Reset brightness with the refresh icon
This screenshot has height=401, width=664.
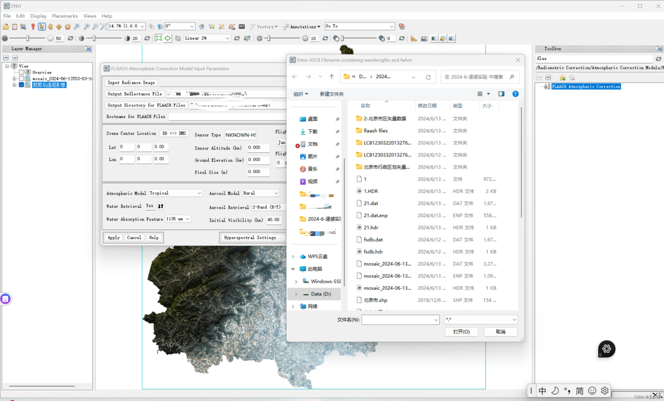70,38
